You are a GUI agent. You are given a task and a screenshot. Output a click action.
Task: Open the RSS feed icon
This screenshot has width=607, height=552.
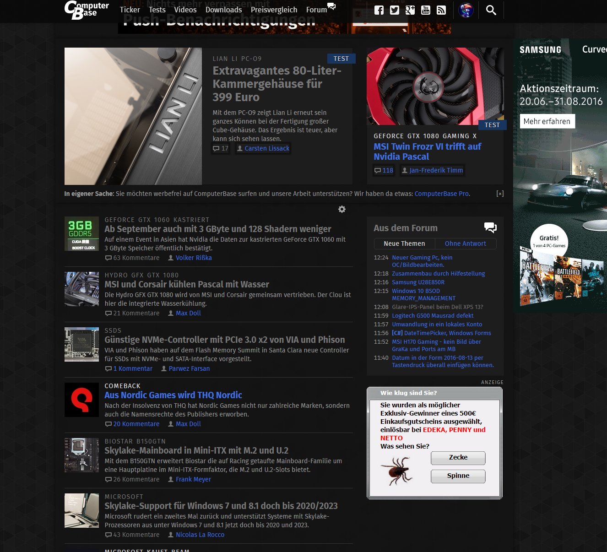point(441,10)
